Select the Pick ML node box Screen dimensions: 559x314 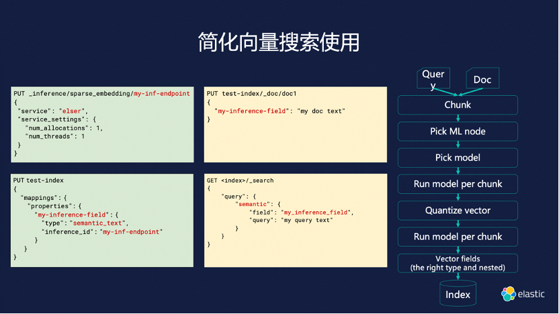coord(458,132)
